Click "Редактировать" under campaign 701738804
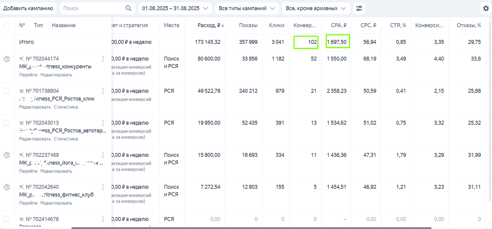The width and height of the screenshot is (492, 229). pos(35,107)
